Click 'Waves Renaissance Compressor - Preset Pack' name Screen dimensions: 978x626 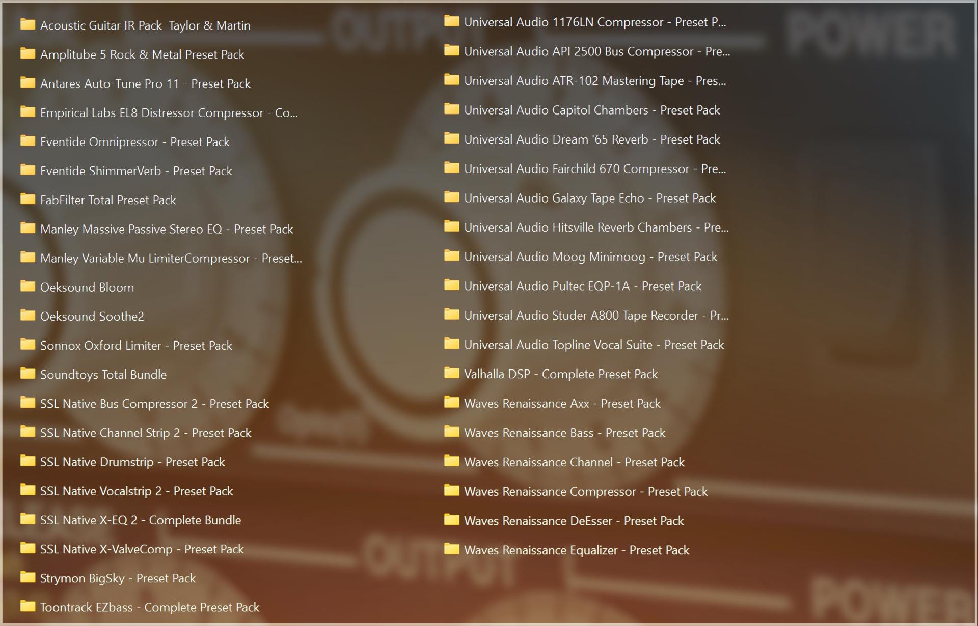(x=586, y=491)
